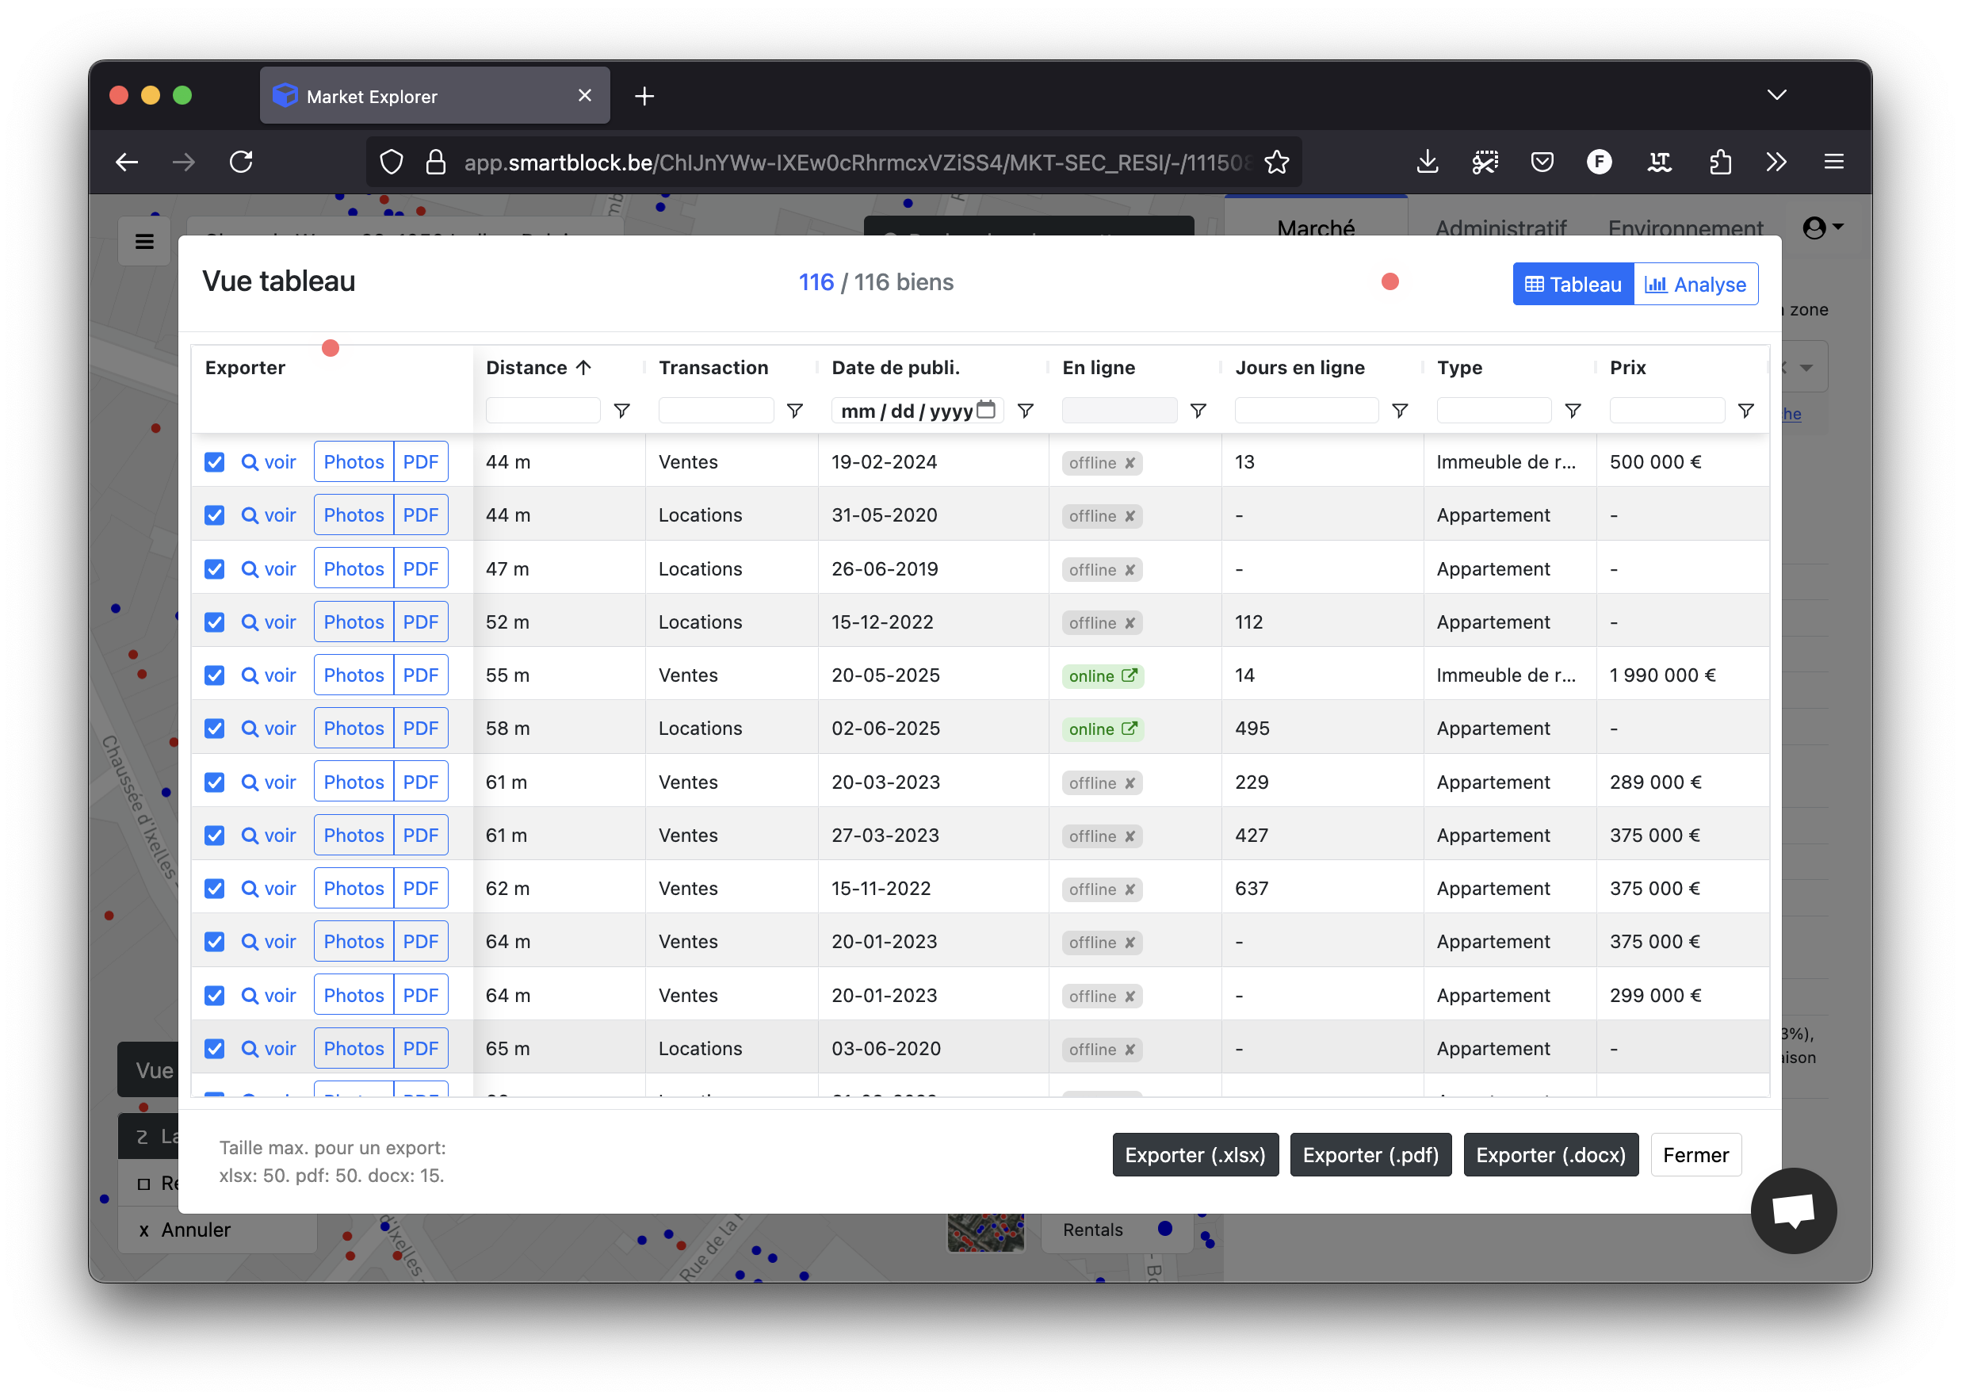Screen dimensions: 1961x1400
Task: Switch to the Tableau view tab
Action: [x=1573, y=285]
